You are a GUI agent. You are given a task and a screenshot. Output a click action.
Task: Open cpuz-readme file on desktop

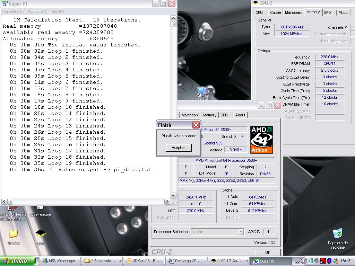coord(40,209)
